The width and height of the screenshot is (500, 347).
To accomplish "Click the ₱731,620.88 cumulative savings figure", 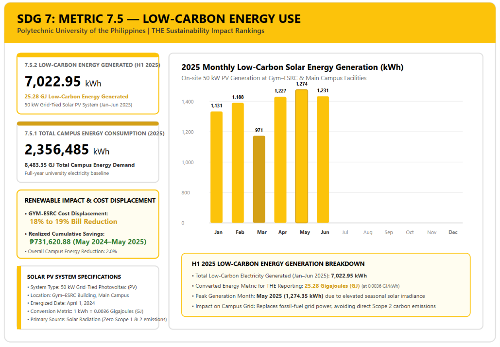I will pos(88,242).
